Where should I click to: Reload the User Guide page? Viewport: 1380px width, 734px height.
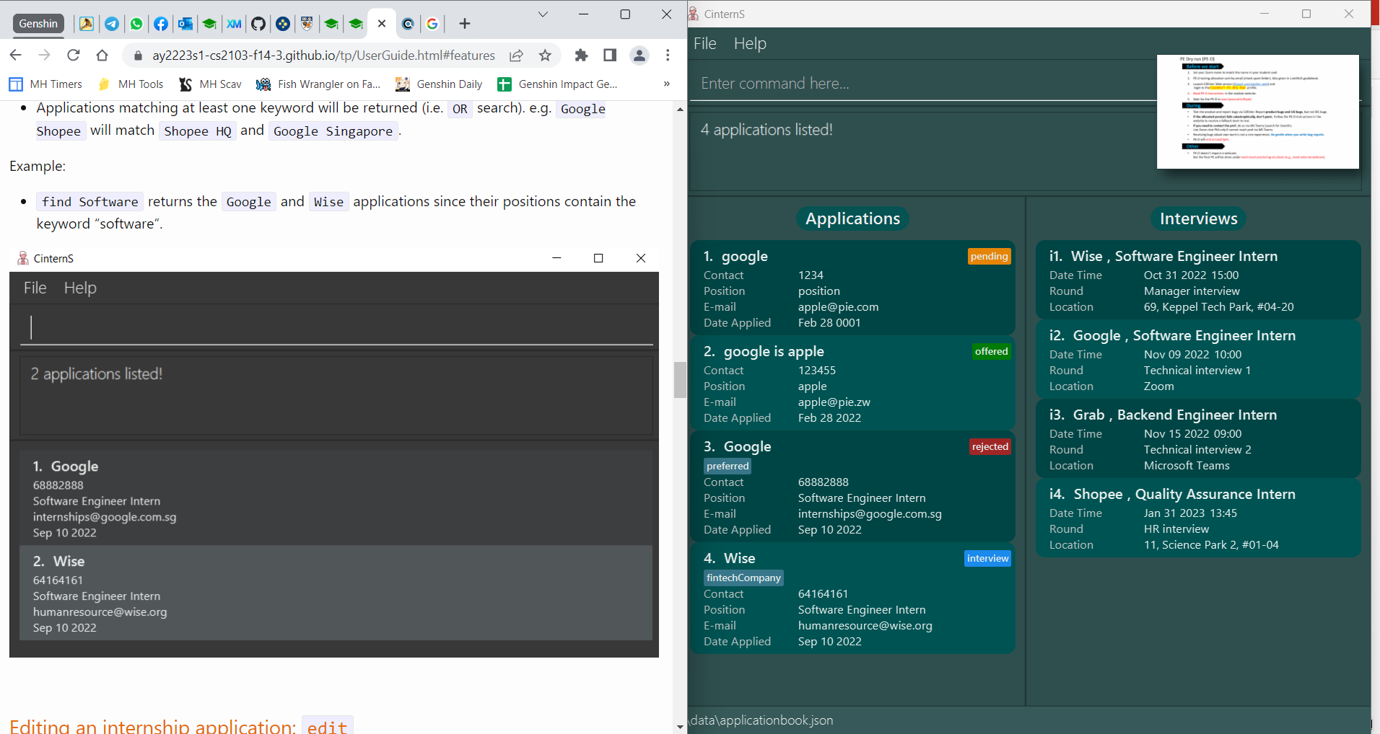coord(74,56)
